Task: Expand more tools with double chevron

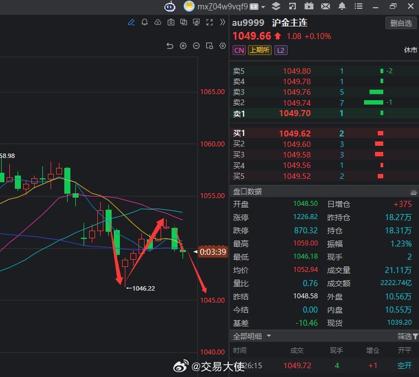Action: pyautogui.click(x=222, y=22)
